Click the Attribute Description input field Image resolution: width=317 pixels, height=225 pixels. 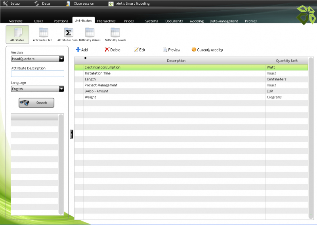(38, 74)
